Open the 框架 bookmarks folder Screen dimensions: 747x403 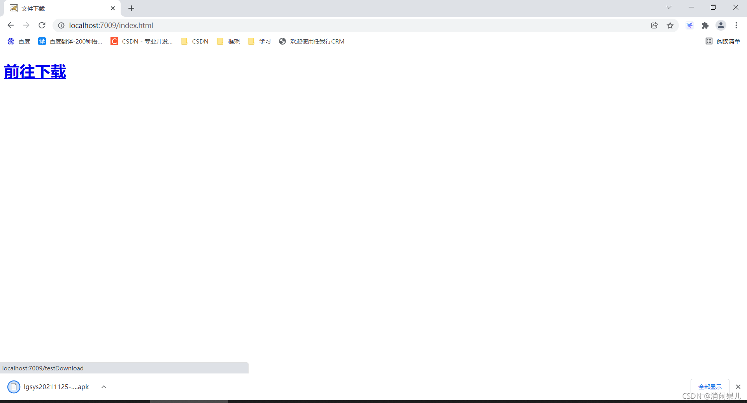(x=228, y=41)
